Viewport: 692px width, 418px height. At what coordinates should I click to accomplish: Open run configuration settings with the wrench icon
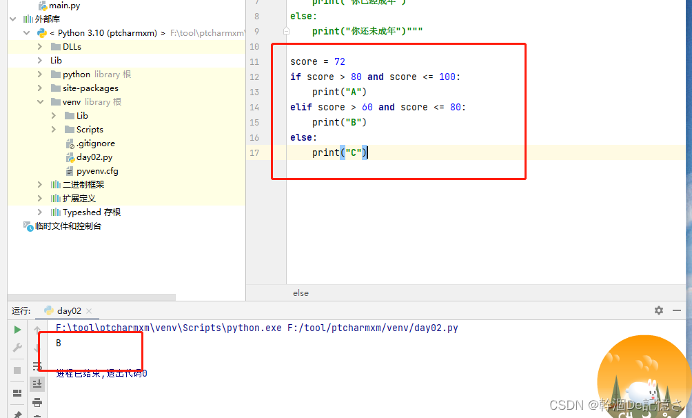(x=17, y=348)
